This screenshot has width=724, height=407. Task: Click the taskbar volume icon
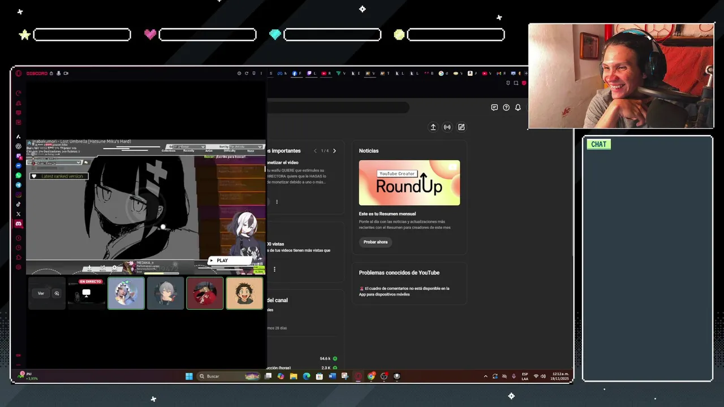(x=544, y=376)
